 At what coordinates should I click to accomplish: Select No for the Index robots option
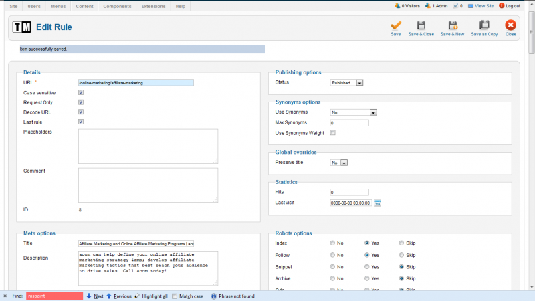pyautogui.click(x=333, y=243)
